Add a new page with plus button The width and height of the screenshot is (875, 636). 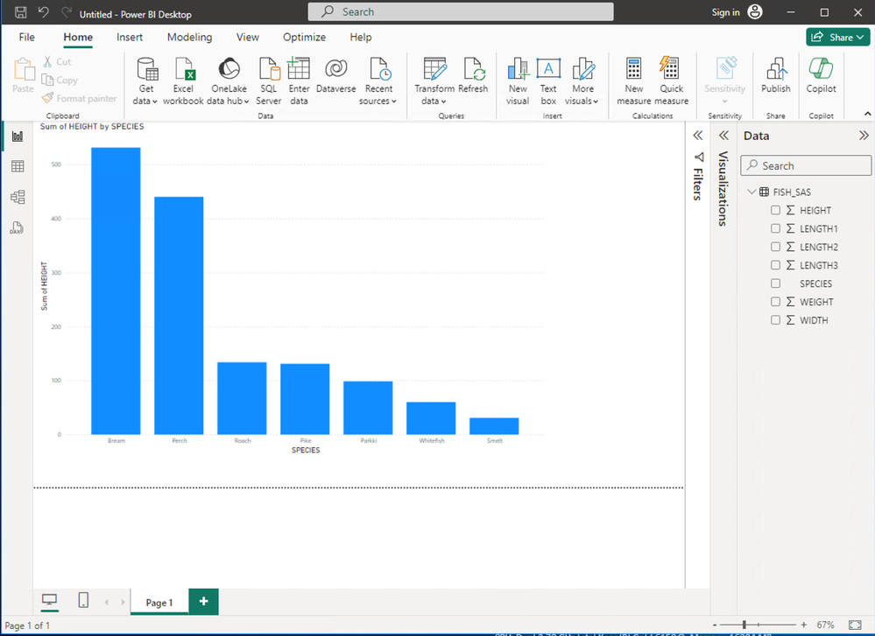[204, 601]
